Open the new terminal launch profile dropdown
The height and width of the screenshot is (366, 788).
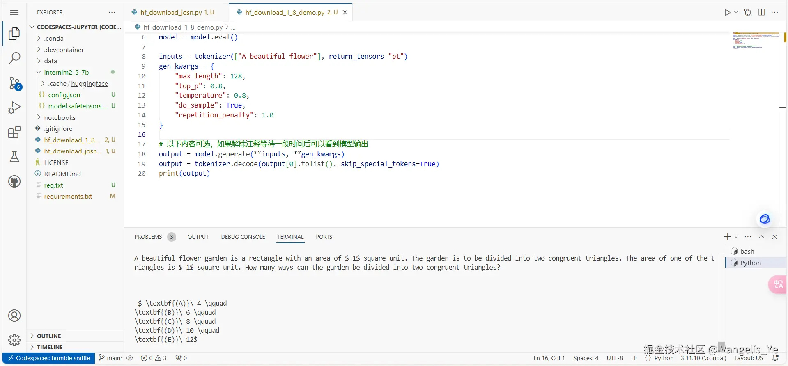[x=736, y=237]
